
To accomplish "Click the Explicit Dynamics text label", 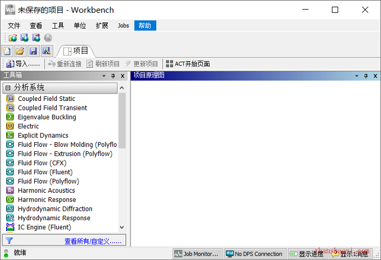I will (x=43, y=136).
